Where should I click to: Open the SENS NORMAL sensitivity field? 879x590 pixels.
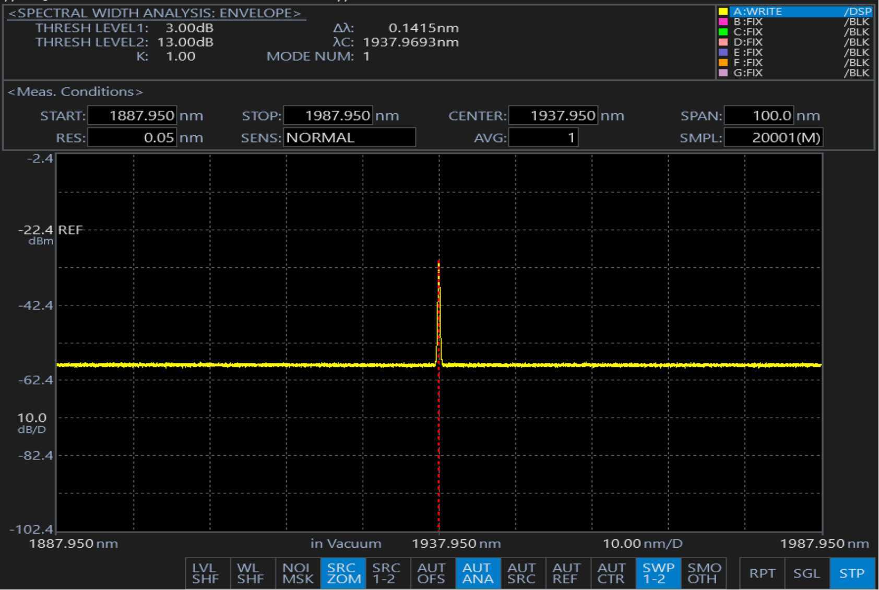click(x=349, y=138)
